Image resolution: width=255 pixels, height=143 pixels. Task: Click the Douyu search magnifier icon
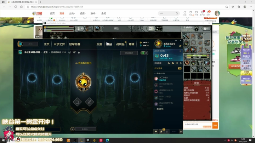pyautogui.click(x=177, y=13)
